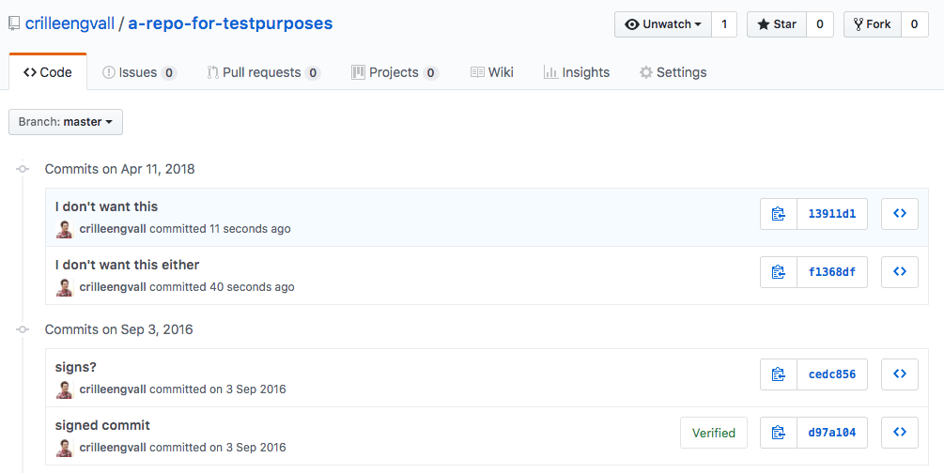Copy full SHA for commit d97a104

point(779,433)
